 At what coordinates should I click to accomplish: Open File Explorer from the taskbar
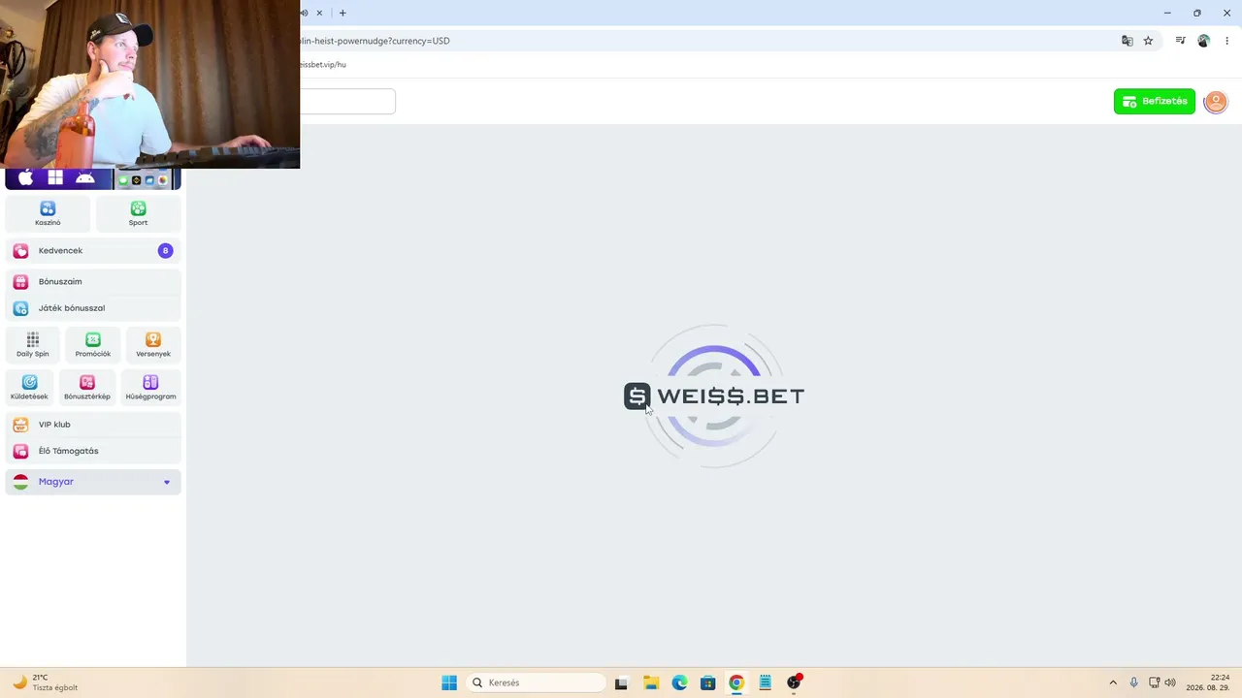click(651, 682)
